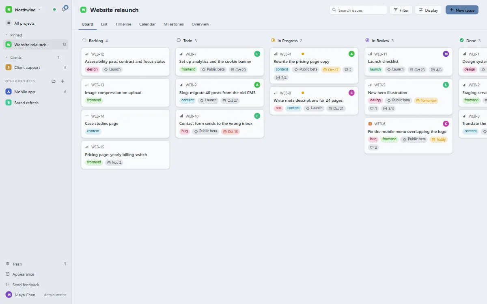Create a New issue
Viewport: 487px width, 304px height.
tap(462, 10)
